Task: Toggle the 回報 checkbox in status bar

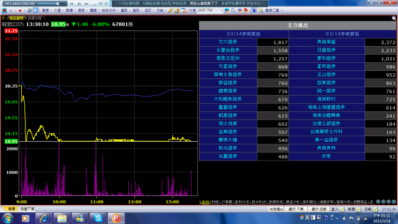Action: tap(375, 209)
